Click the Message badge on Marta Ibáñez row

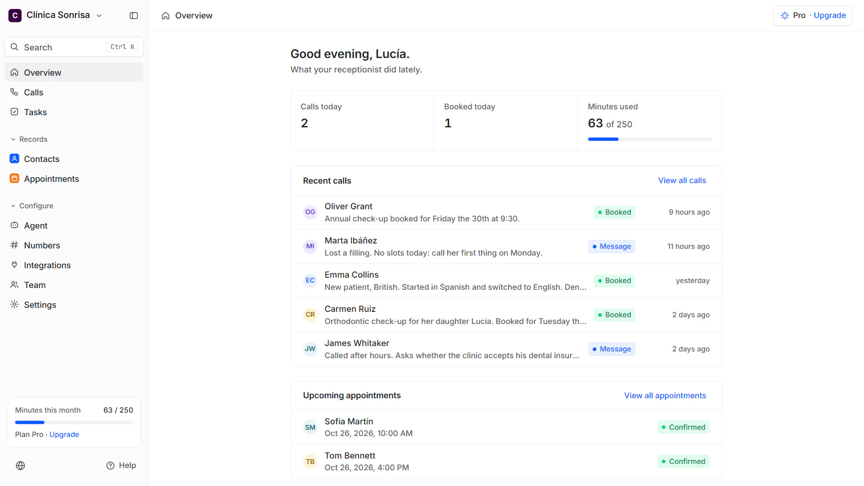pos(612,247)
